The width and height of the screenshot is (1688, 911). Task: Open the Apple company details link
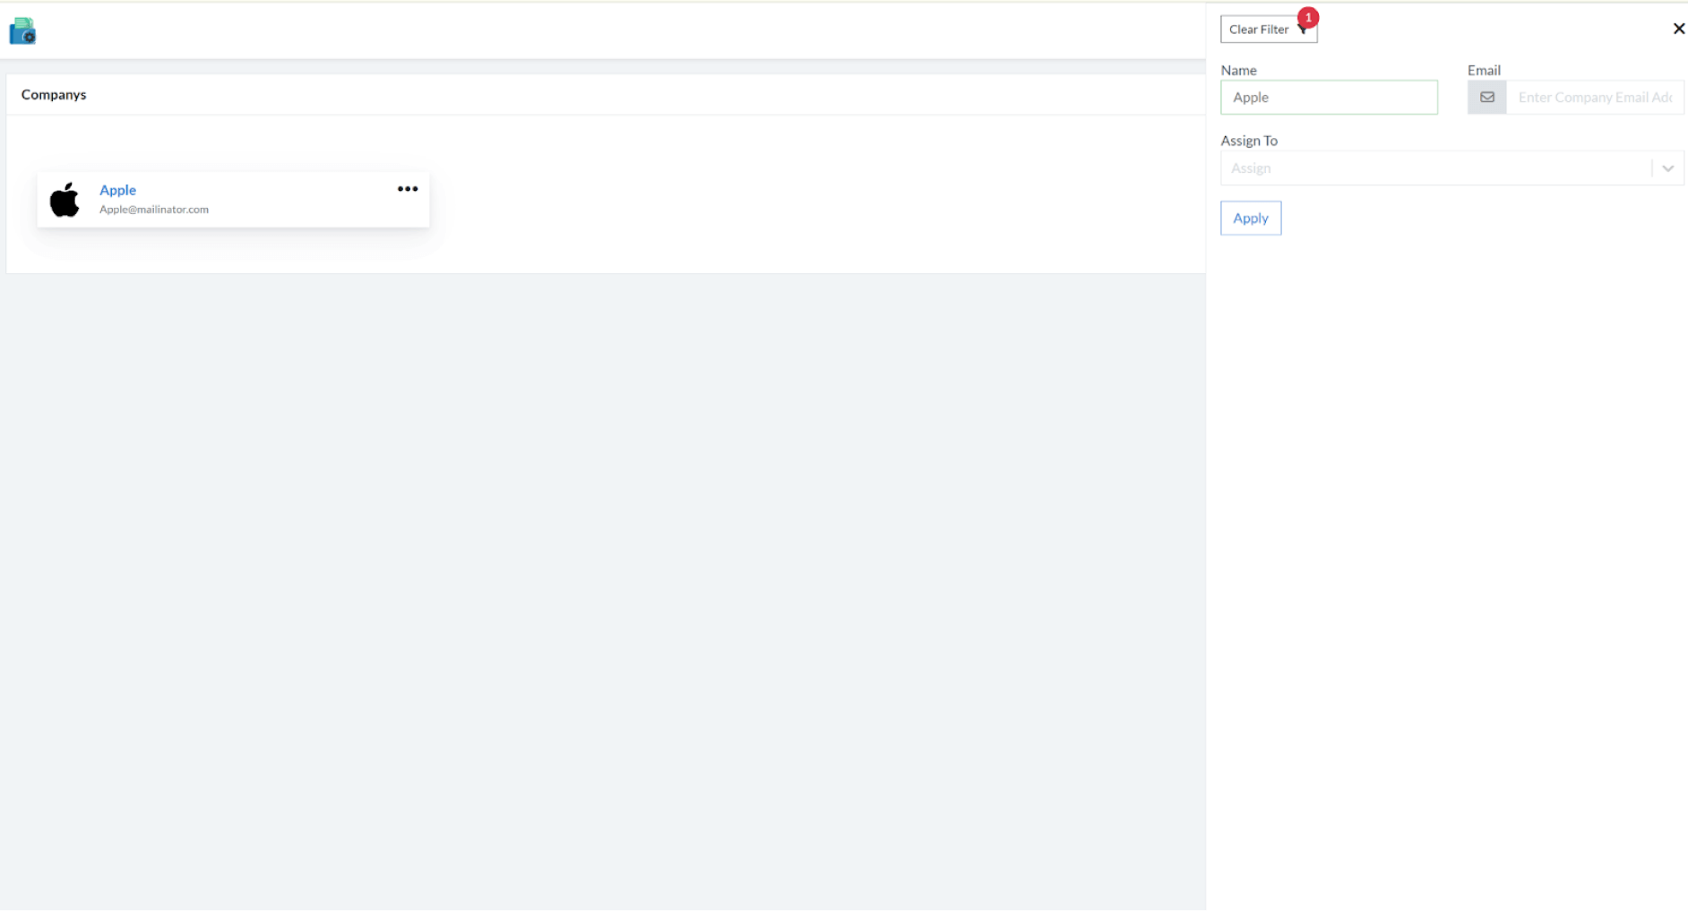(117, 190)
